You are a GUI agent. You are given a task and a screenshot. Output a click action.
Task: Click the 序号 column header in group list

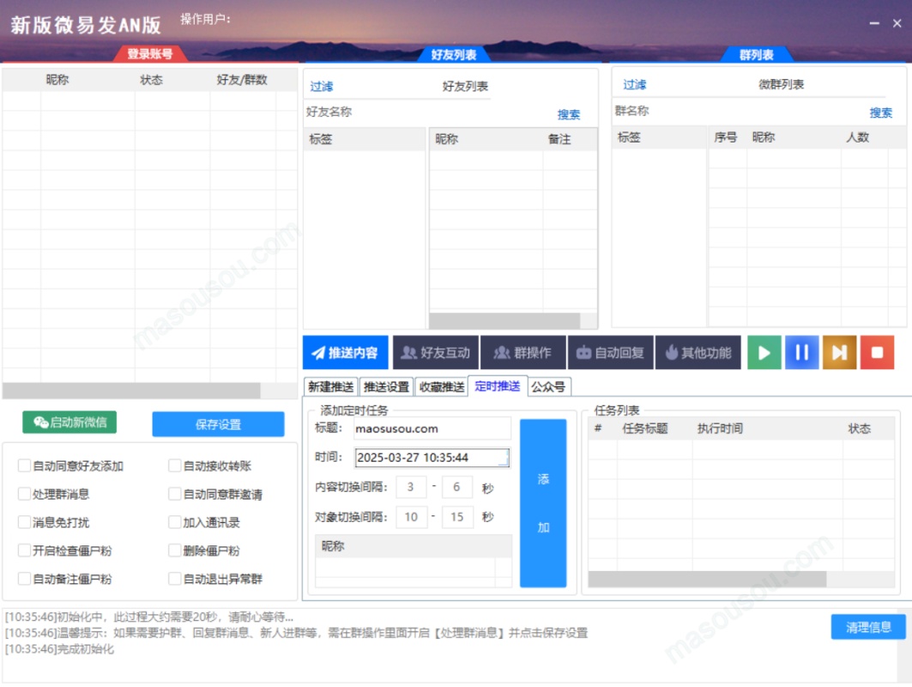[726, 137]
